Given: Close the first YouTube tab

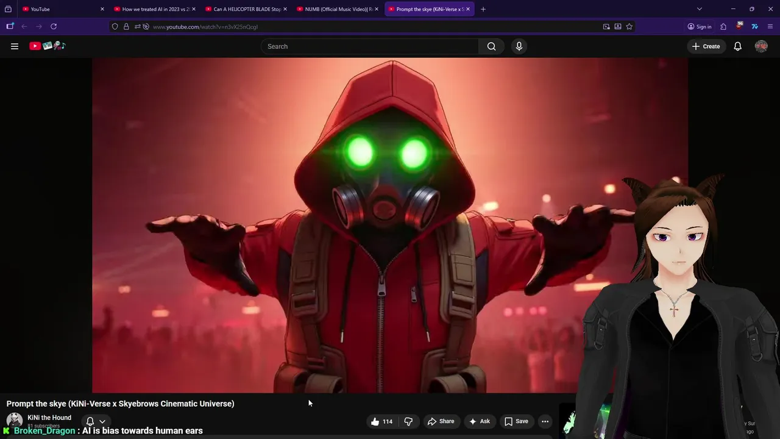Looking at the screenshot, I should (102, 9).
